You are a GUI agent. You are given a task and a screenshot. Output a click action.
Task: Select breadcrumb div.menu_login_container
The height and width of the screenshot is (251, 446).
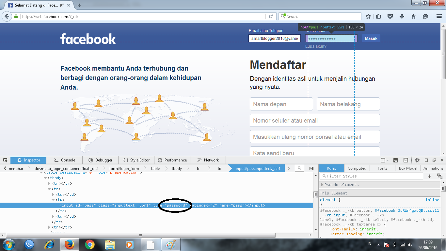click(x=66, y=169)
